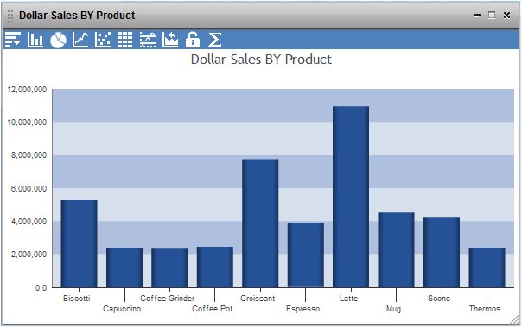Open the sort options icon in toolbar
Viewport: 522px width, 327px height.
[13, 40]
